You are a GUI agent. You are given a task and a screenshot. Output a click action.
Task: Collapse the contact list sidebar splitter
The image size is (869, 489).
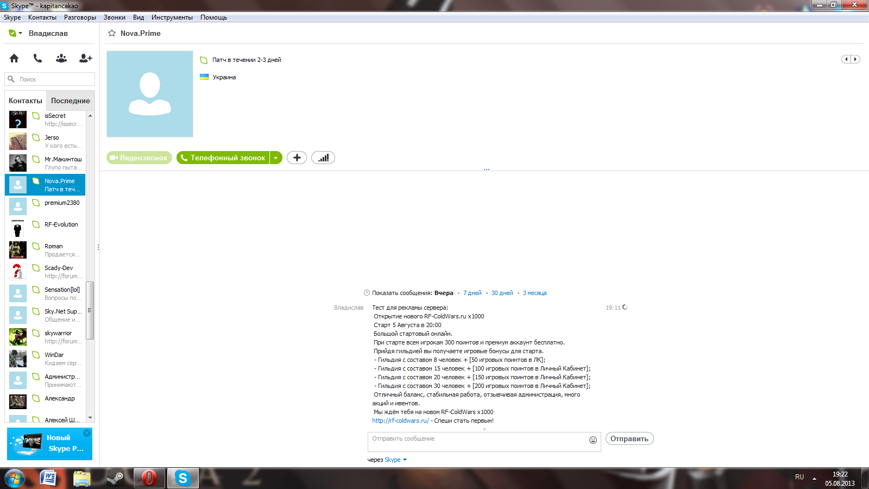point(98,247)
